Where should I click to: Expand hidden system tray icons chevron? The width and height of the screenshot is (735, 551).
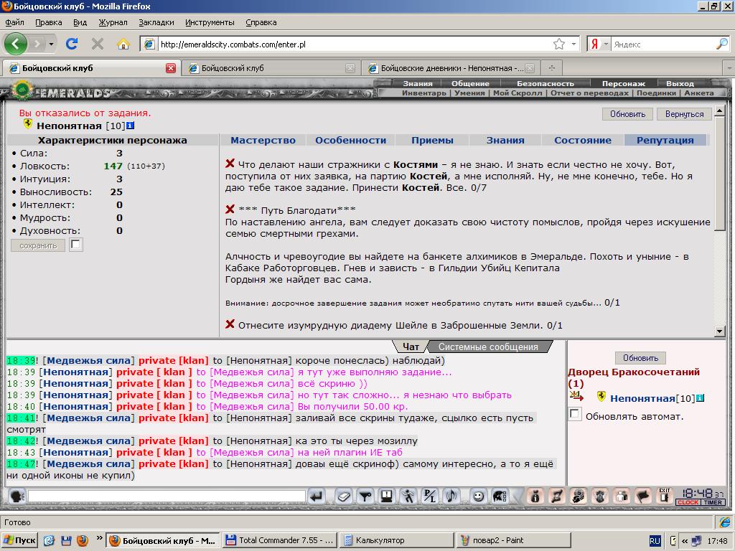pos(685,541)
